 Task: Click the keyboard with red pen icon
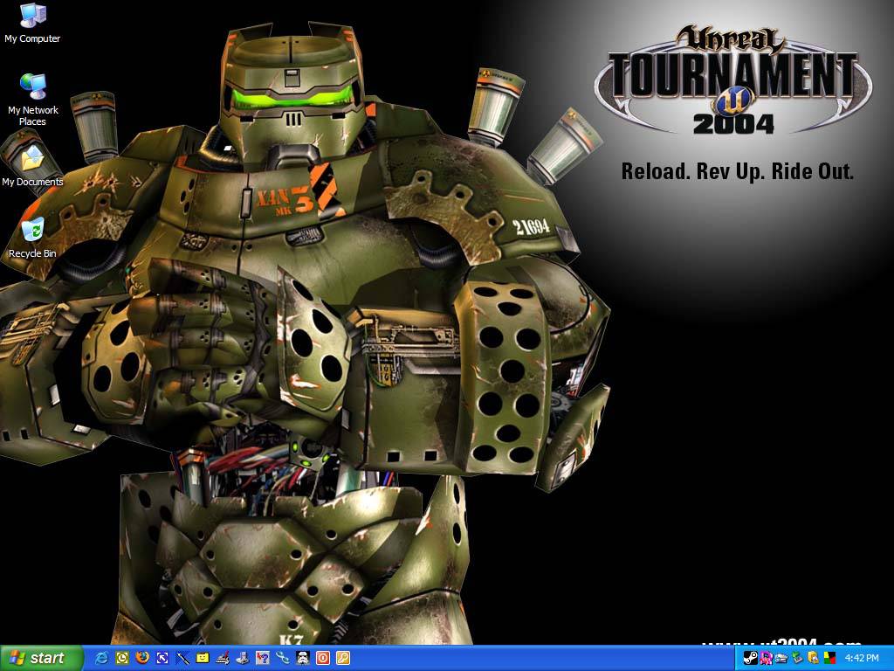pos(223,658)
